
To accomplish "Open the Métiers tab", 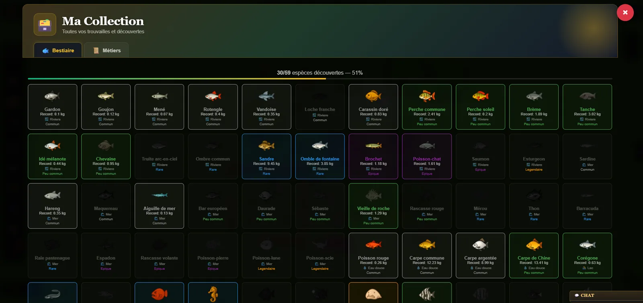I will click(106, 50).
